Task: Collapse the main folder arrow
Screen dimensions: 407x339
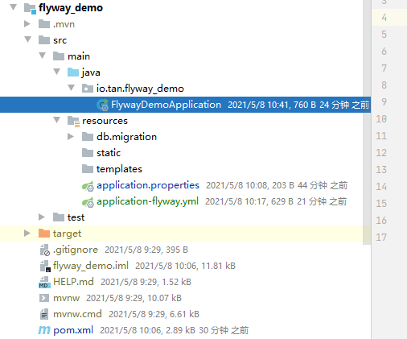Action: coord(43,56)
